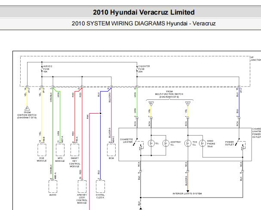Click the '2010 Hyundai Veracruz Limited' heading
Viewport: 261px width, 210px height.
click(x=144, y=12)
